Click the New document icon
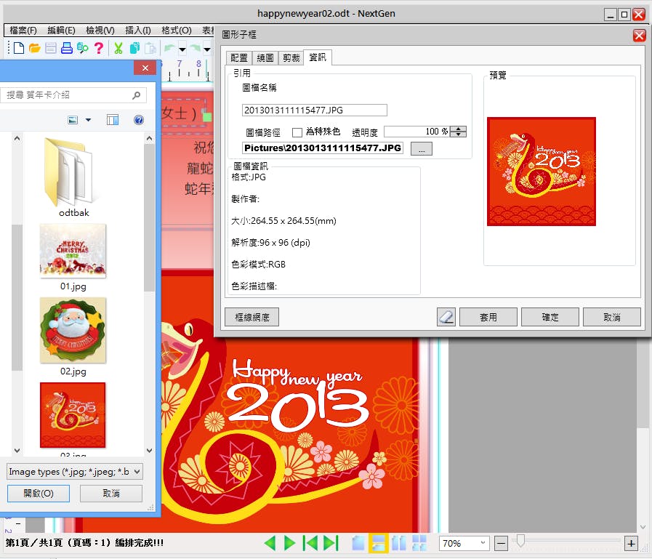This screenshot has height=559, width=652. 19,49
